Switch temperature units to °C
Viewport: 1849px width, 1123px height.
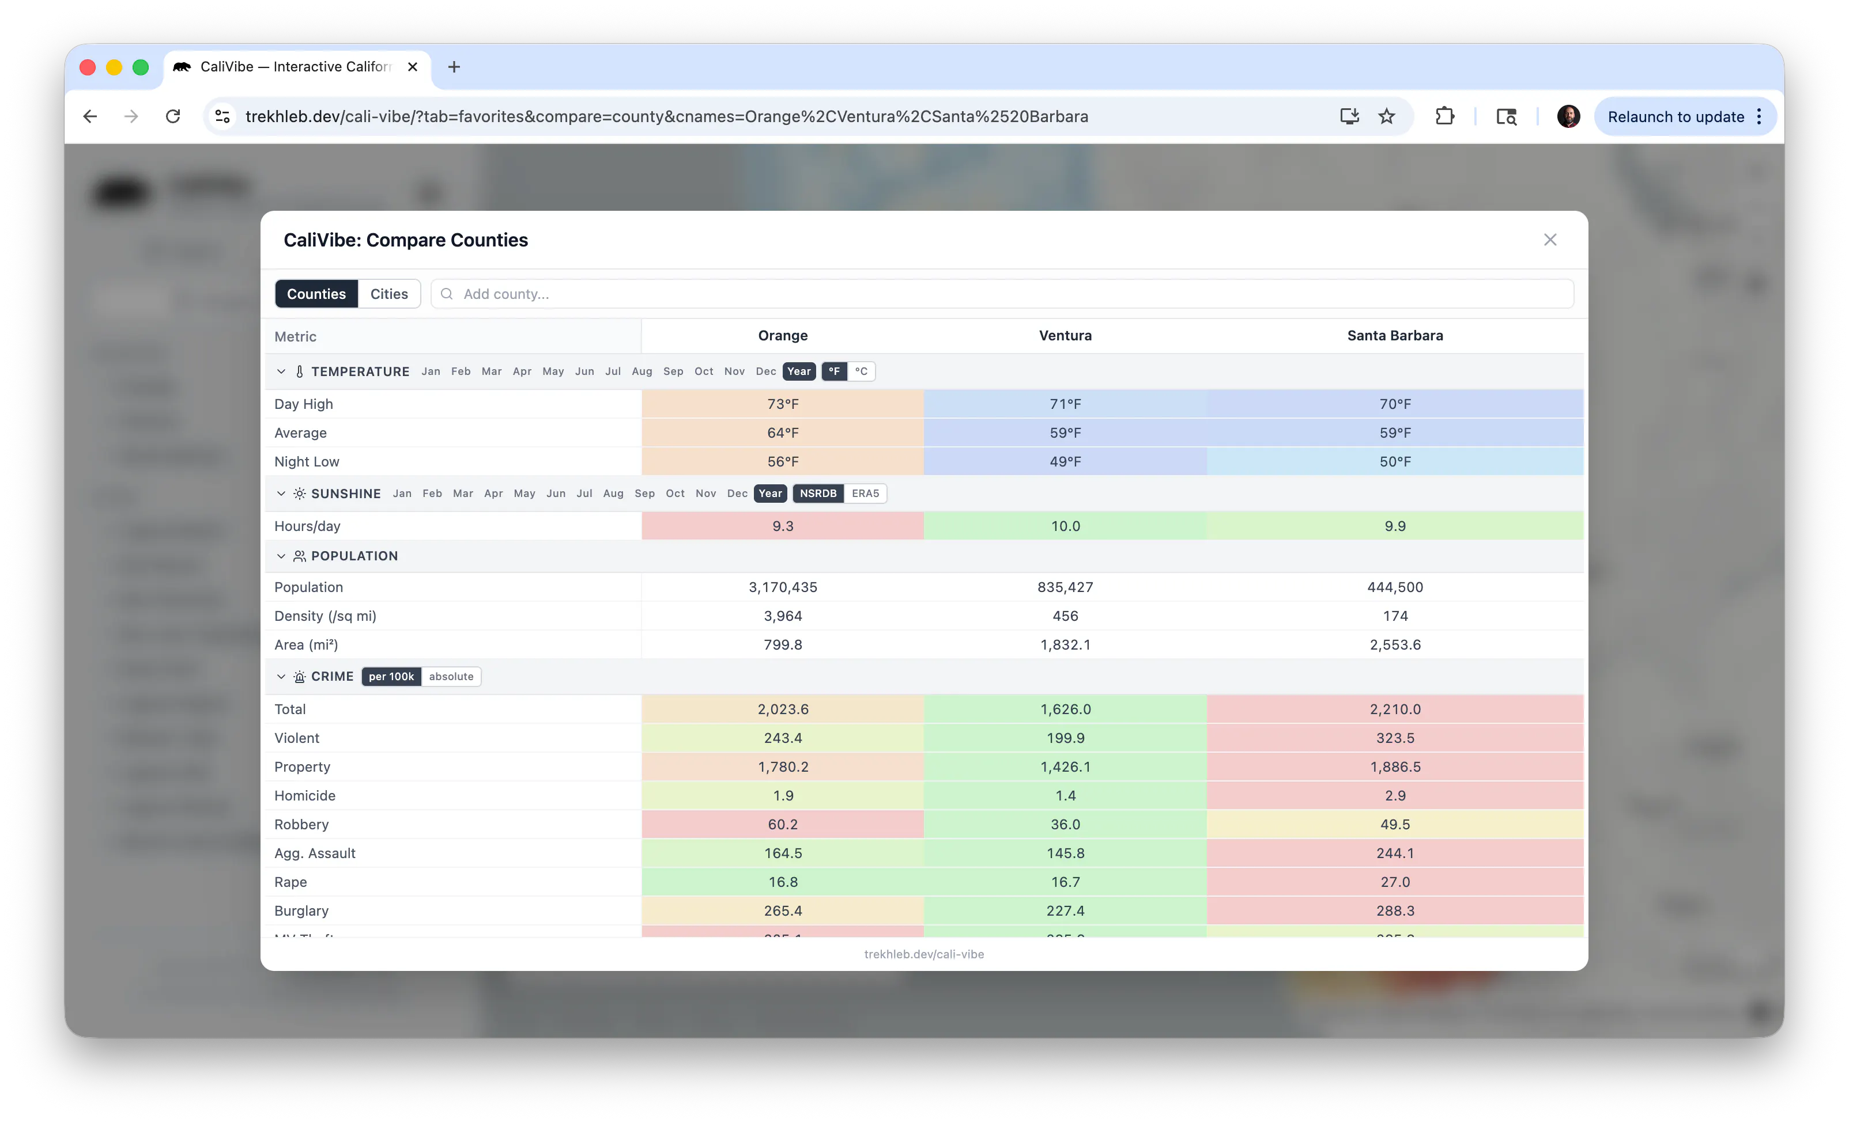[861, 371]
